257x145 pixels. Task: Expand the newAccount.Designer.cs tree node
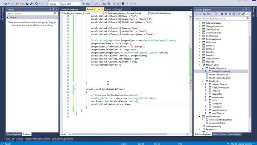tap(203, 120)
